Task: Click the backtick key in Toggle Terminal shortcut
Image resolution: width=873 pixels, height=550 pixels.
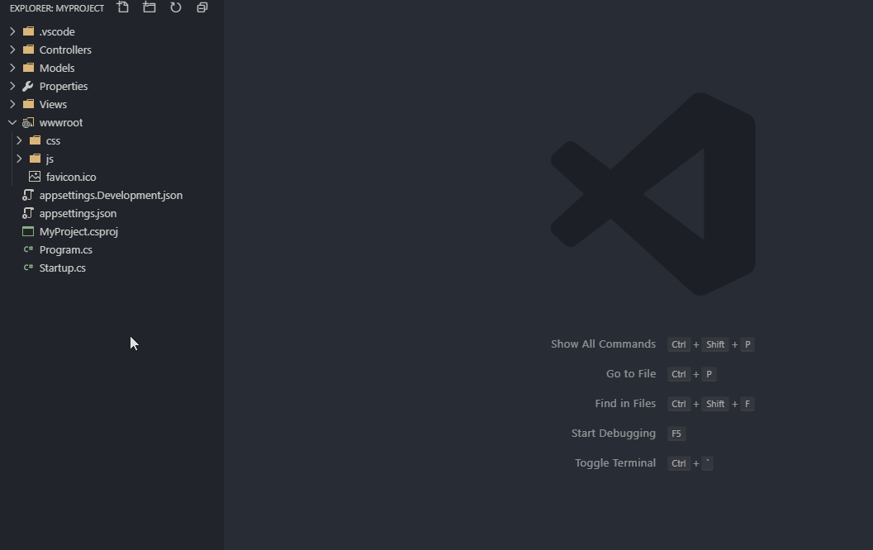Action: pyautogui.click(x=708, y=463)
